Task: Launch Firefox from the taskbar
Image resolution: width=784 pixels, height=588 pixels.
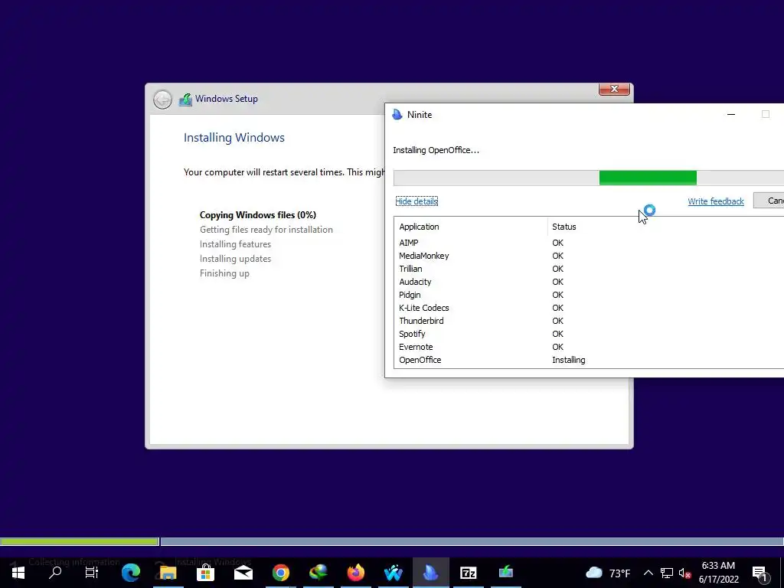Action: [x=356, y=573]
